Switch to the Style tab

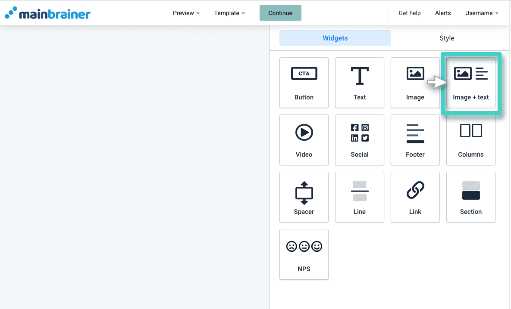pyautogui.click(x=446, y=38)
